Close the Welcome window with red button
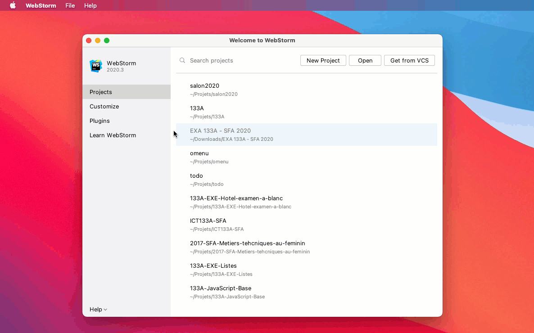Image resolution: width=534 pixels, height=333 pixels. pos(89,40)
